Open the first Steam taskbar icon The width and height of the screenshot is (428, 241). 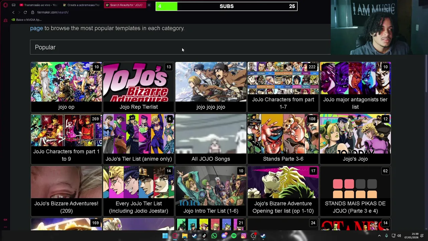pos(194,236)
